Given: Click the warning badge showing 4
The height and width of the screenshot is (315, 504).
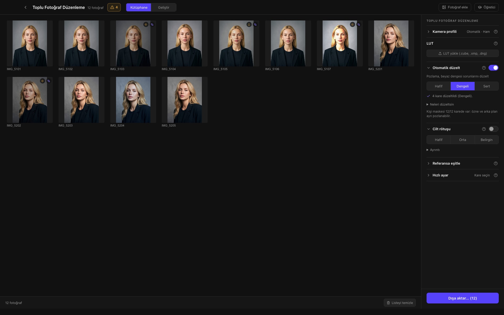Looking at the screenshot, I should point(114,7).
